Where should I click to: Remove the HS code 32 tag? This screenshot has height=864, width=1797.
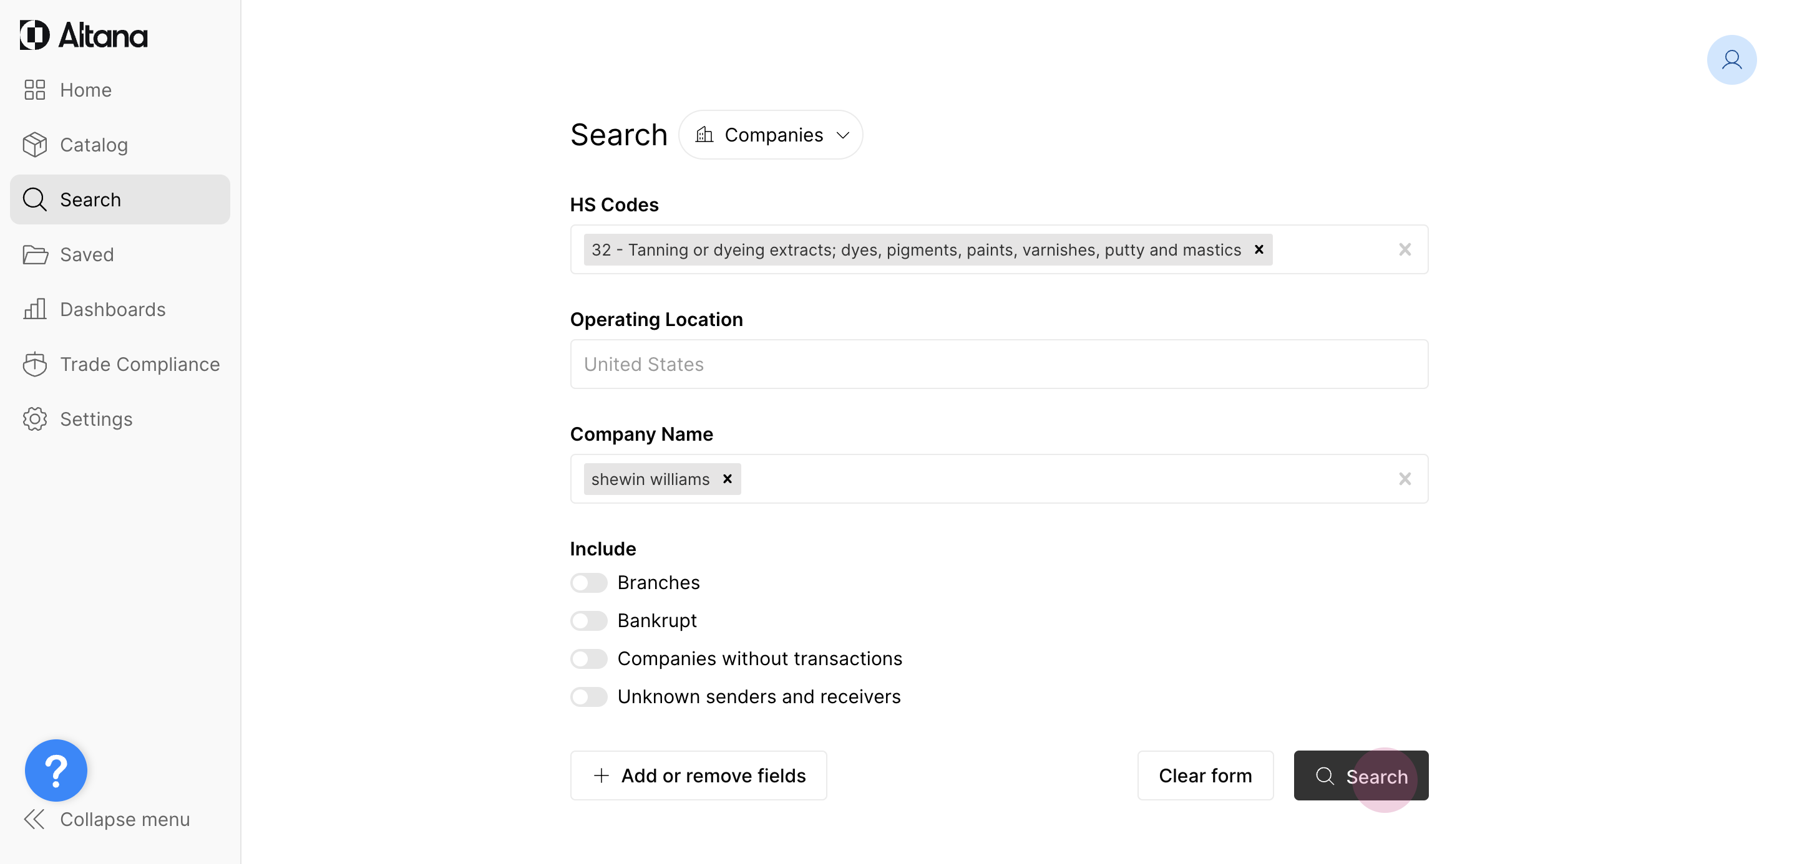pos(1259,249)
